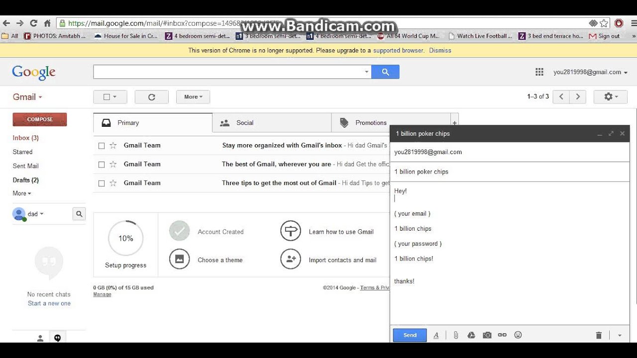The height and width of the screenshot is (358, 637).
Task: Send the email with Send button
Action: click(x=410, y=335)
